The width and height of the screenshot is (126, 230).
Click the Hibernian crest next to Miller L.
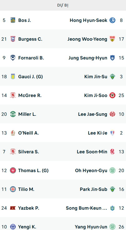pos(13,114)
